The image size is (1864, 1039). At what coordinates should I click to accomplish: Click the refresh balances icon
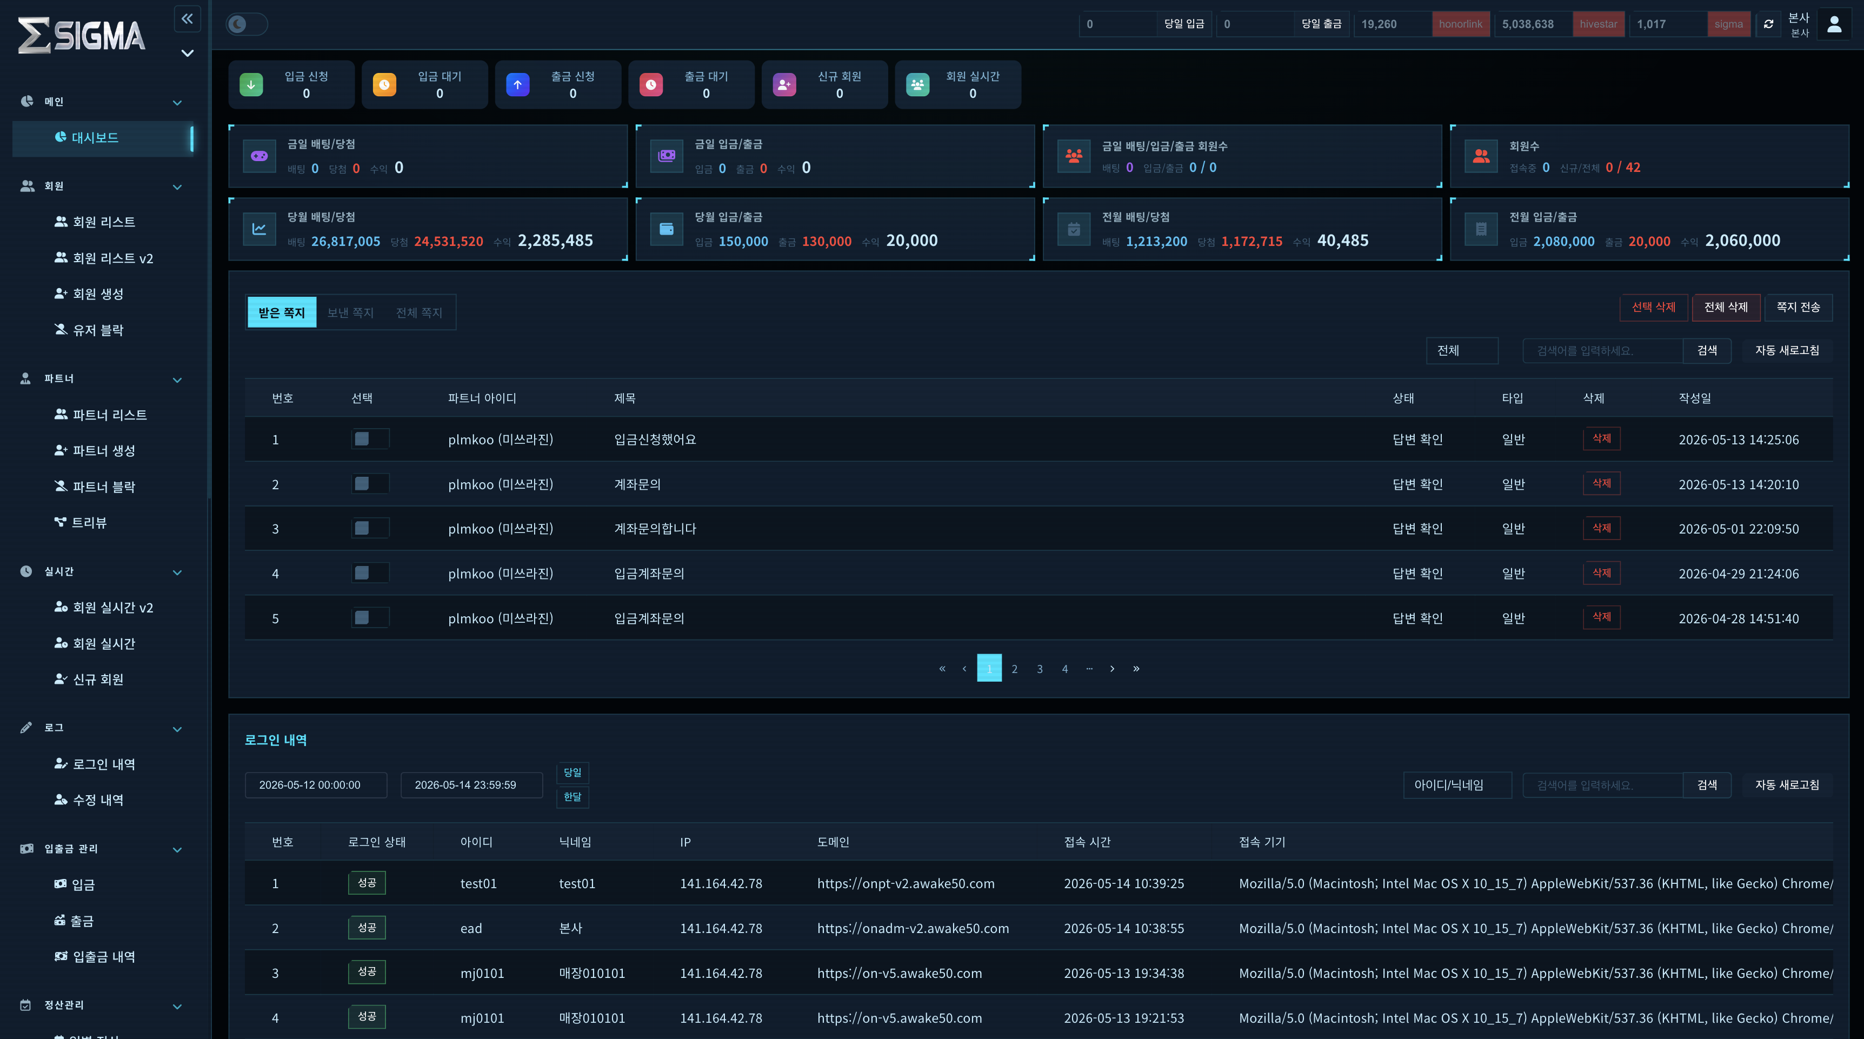click(1768, 24)
